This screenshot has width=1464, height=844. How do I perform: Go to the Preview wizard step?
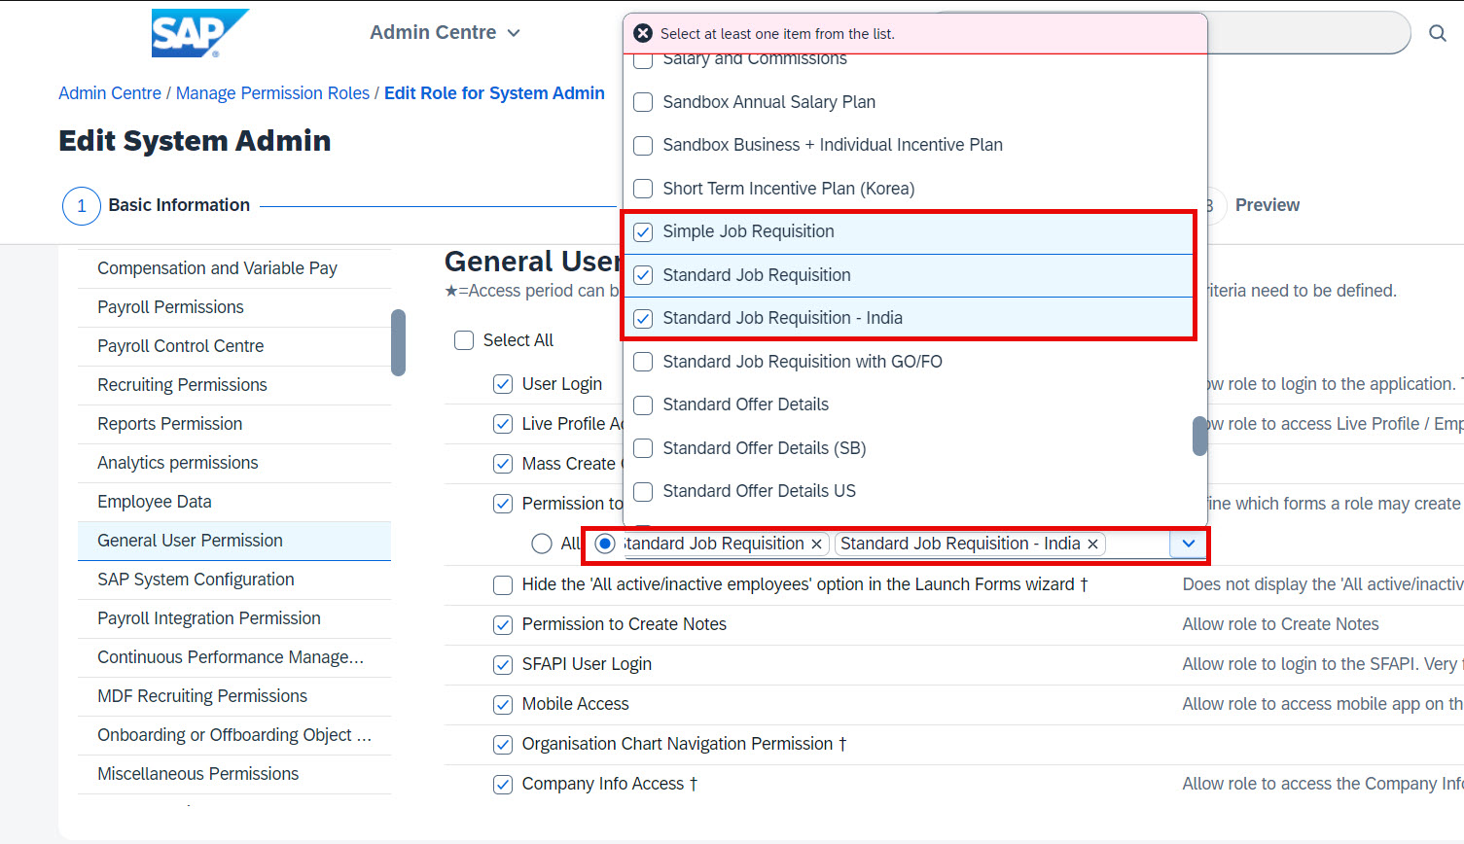click(x=1267, y=205)
